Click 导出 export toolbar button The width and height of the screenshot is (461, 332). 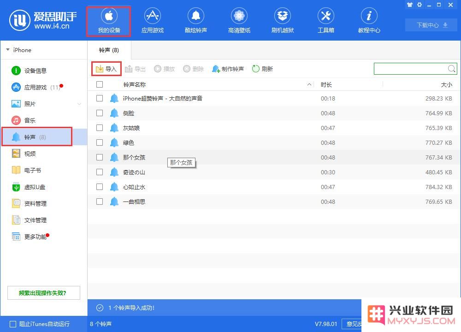(135, 69)
